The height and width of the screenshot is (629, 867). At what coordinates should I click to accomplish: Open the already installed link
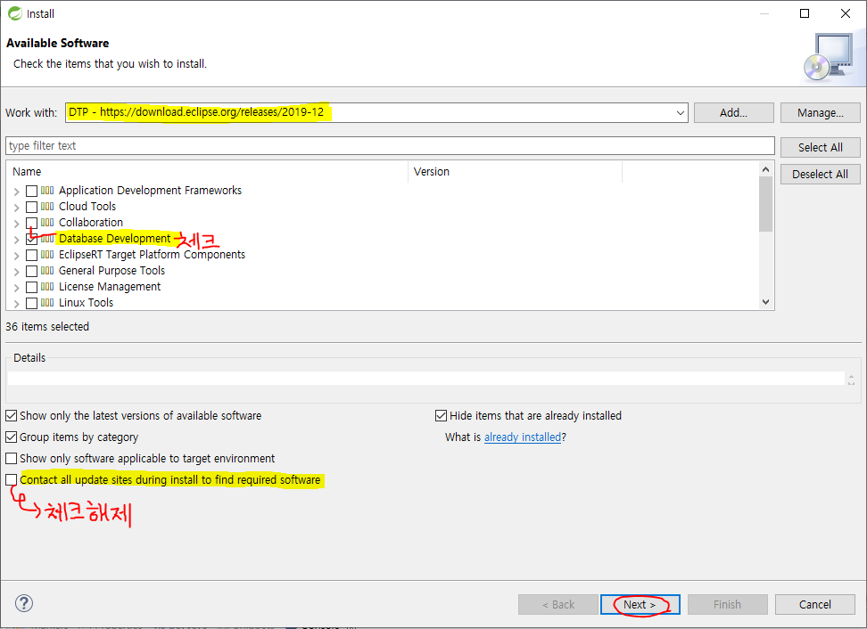click(x=523, y=437)
